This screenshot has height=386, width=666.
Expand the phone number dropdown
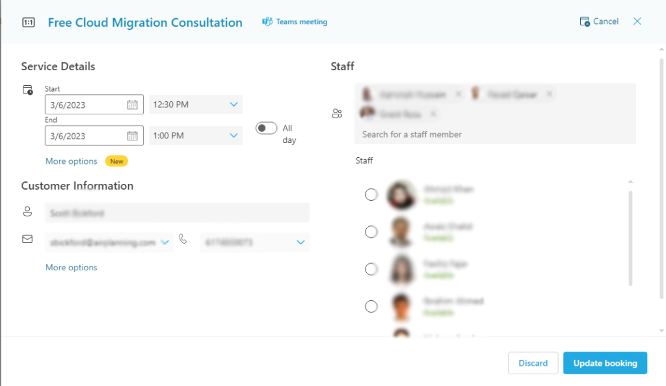tap(300, 242)
